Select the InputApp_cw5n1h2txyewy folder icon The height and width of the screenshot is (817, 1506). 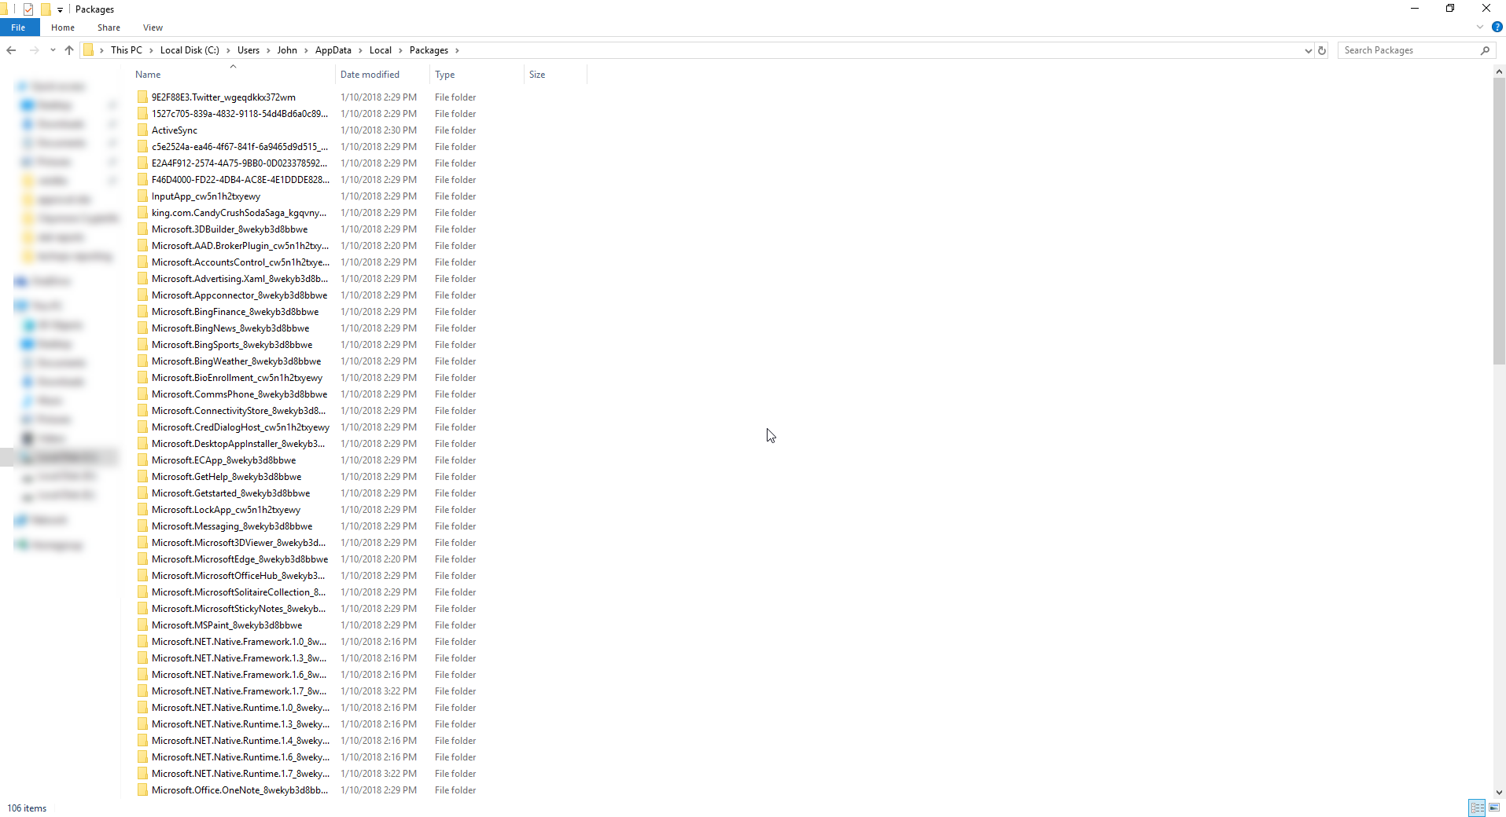[142, 196]
